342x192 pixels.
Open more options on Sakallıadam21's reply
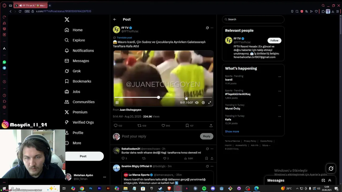tap(212, 149)
